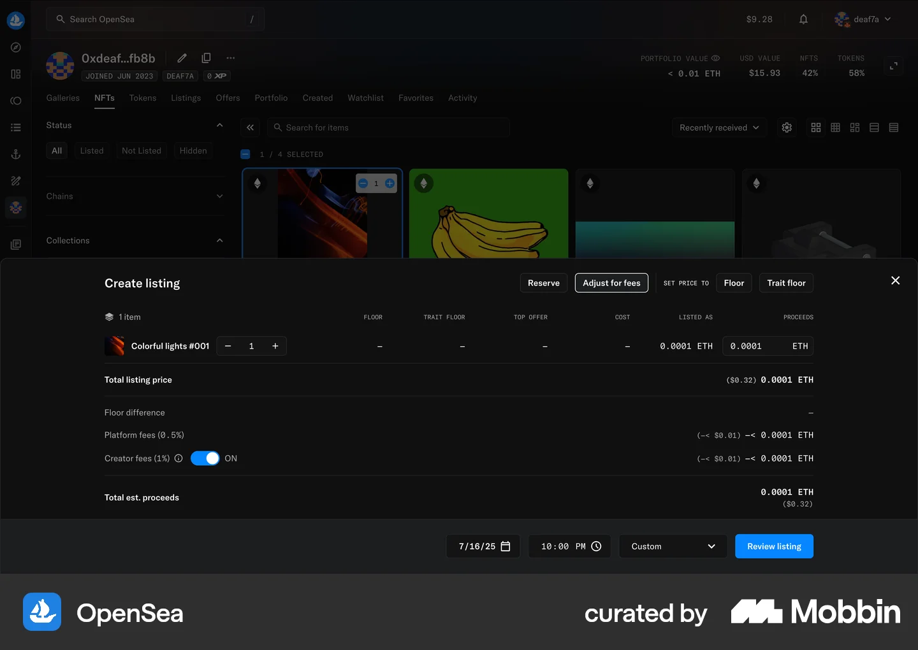
Task: Click the Review listing button
Action: (774, 546)
